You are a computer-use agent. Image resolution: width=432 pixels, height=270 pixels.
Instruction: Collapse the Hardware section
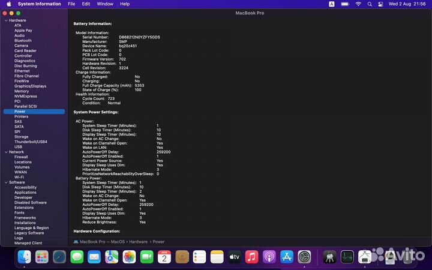point(6,20)
